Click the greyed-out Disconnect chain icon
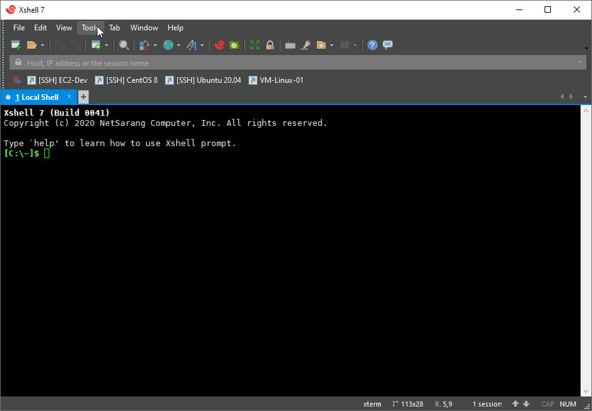The image size is (592, 411). pyautogui.click(x=59, y=46)
